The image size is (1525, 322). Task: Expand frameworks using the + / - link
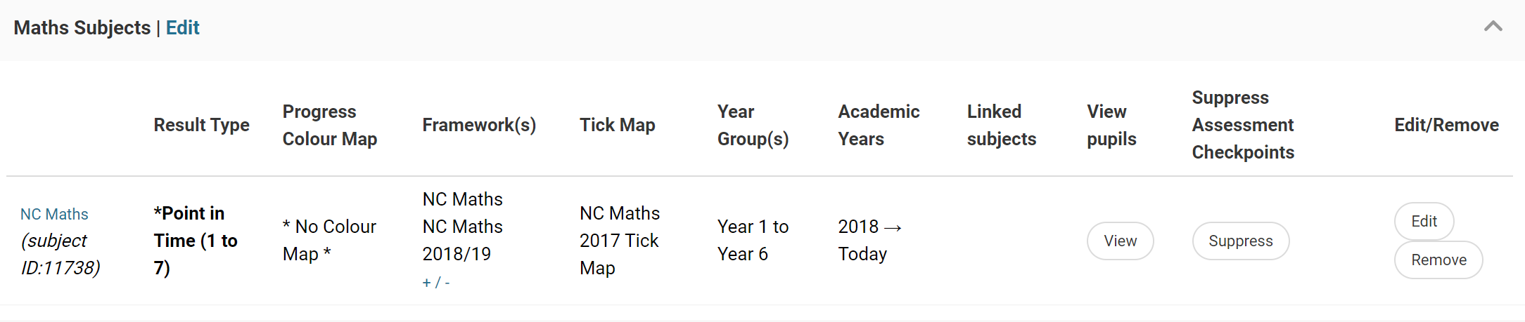point(435,283)
